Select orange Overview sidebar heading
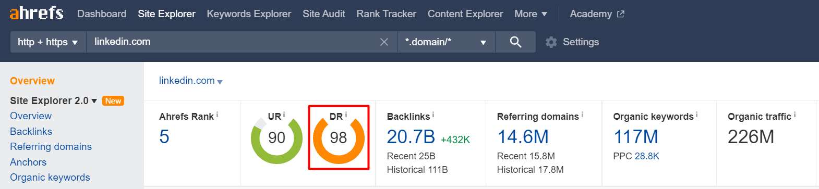Screen dimensions: 819x189 point(32,81)
